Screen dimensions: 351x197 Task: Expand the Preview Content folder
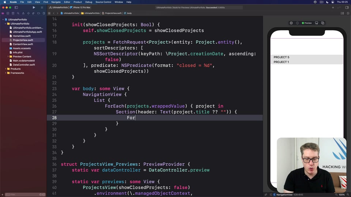coord(8,57)
